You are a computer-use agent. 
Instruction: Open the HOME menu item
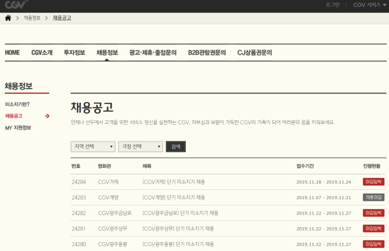[13, 52]
